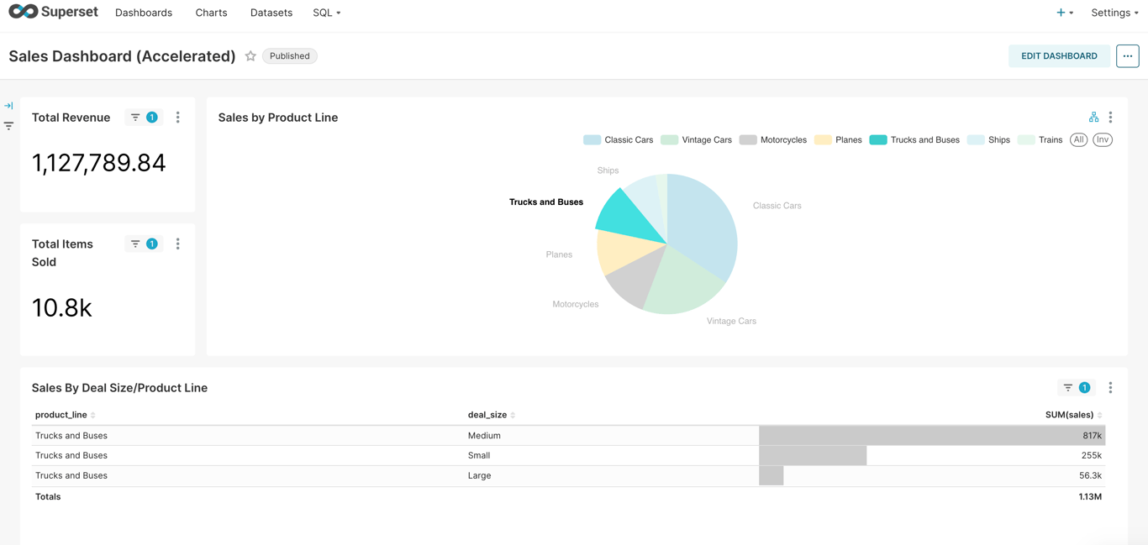Click the Published status badge
Screen dimensions: 1148x545
tap(290, 56)
